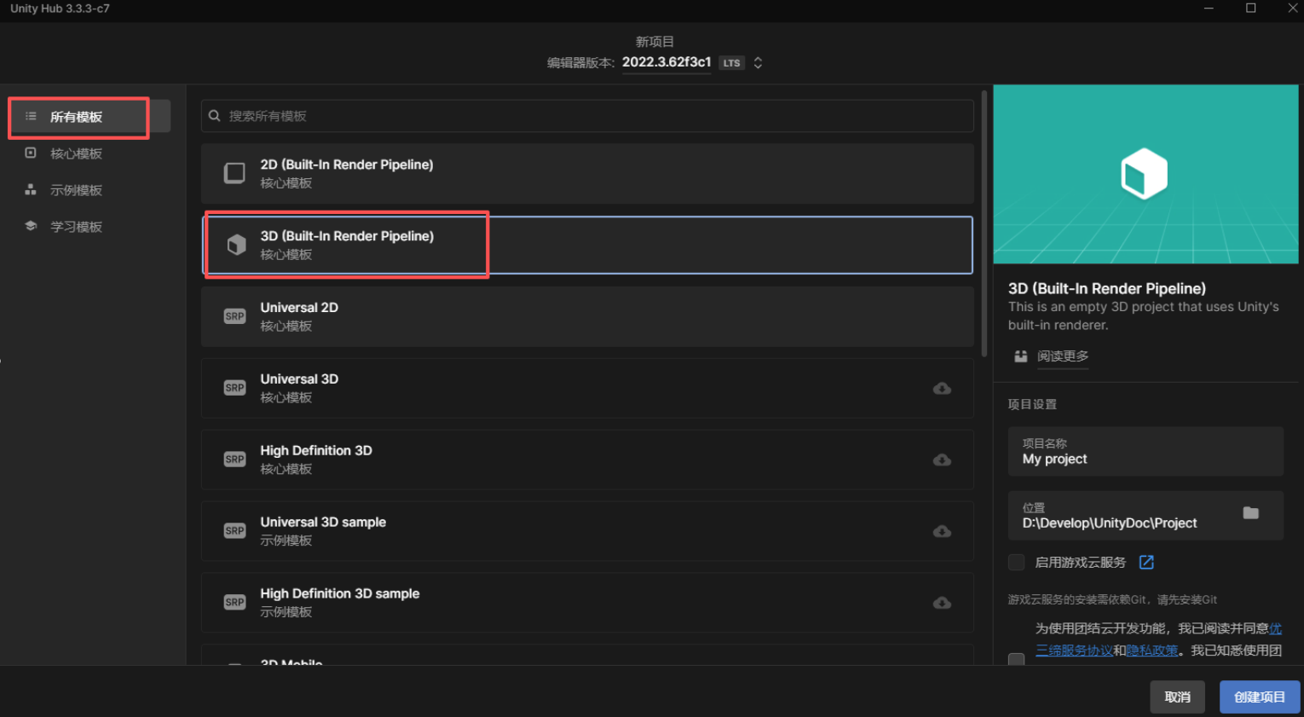Click download cloud for High Definition 3D sample

pyautogui.click(x=942, y=603)
